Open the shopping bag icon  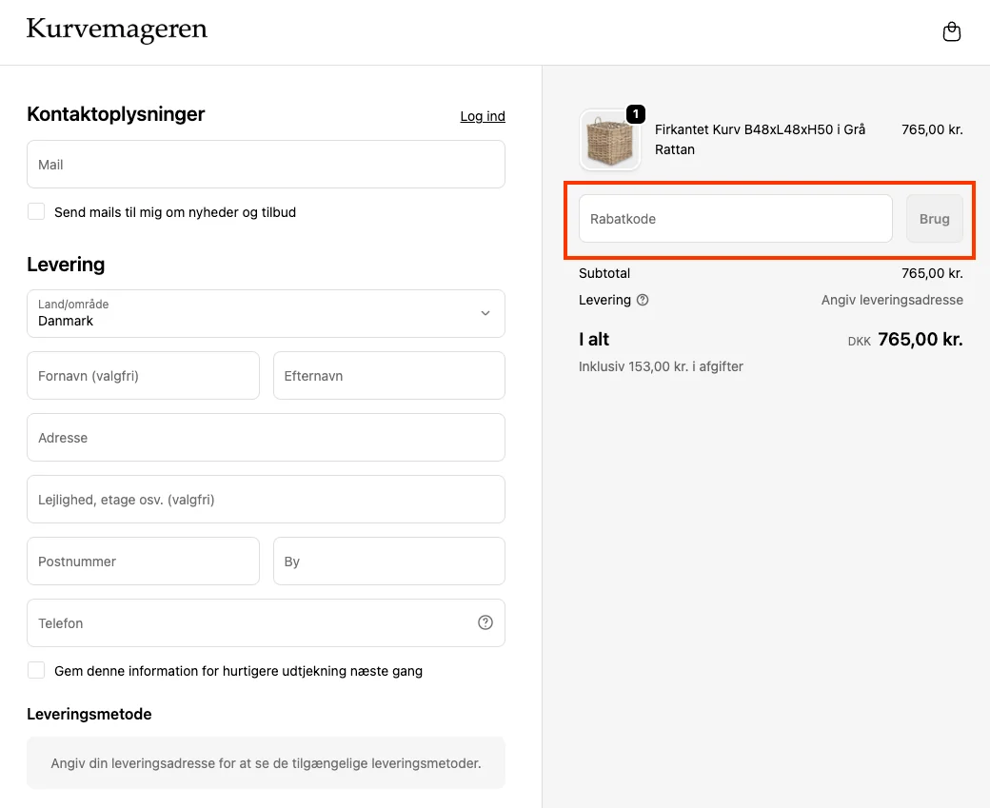[951, 30]
